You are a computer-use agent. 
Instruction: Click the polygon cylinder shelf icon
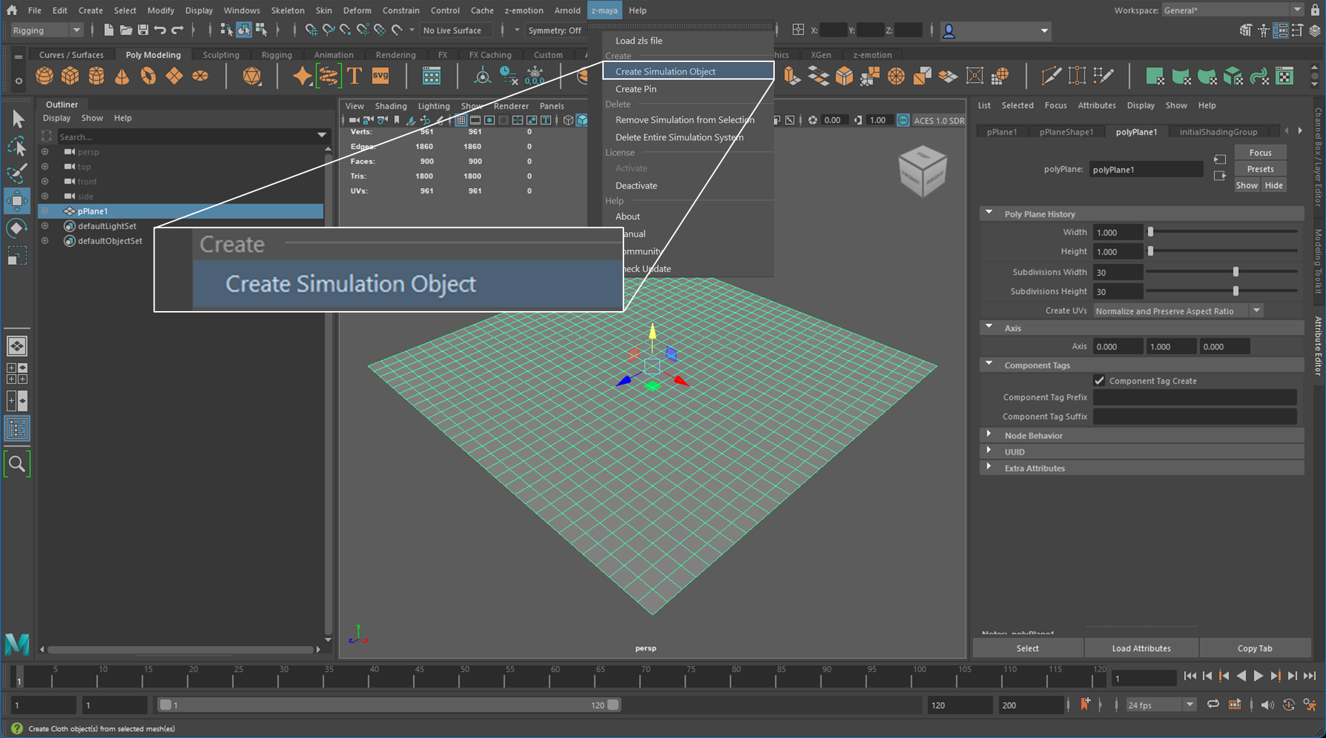click(x=96, y=76)
